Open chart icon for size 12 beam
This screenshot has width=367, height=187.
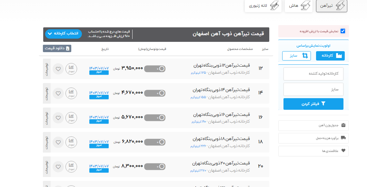[71, 69]
